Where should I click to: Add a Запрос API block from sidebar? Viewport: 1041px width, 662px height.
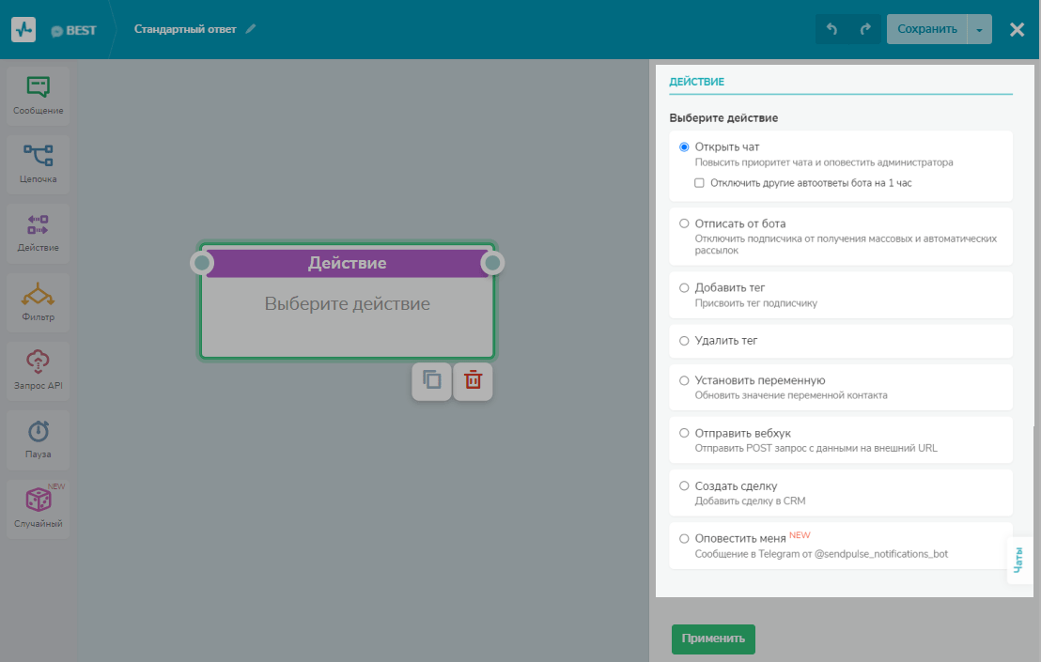[x=38, y=372]
